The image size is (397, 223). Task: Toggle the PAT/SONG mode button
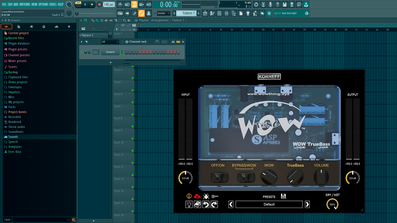pyautogui.click(x=78, y=4)
